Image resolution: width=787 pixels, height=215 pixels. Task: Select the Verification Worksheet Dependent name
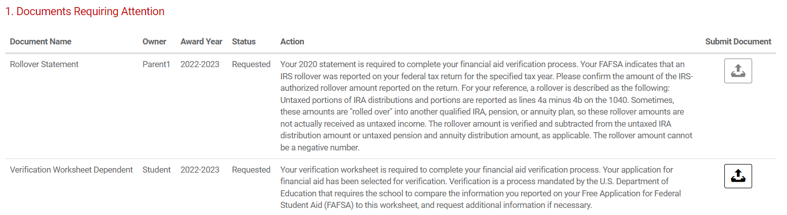pyautogui.click(x=71, y=170)
